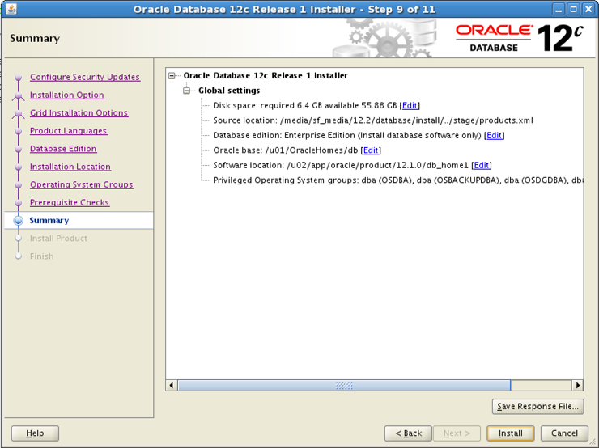Click the Summary step progress marker
The image size is (599, 448).
coord(19,221)
